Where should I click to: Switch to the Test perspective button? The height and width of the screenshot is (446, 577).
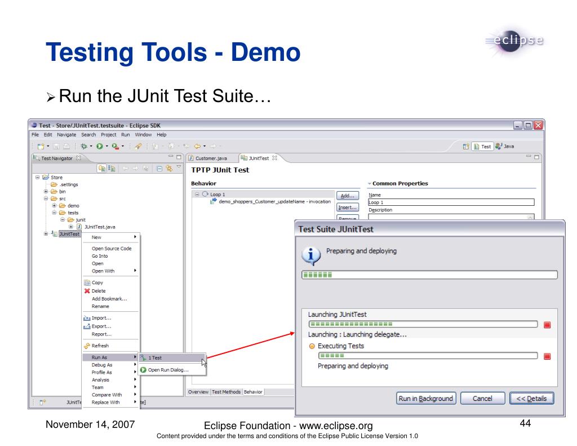(x=482, y=146)
